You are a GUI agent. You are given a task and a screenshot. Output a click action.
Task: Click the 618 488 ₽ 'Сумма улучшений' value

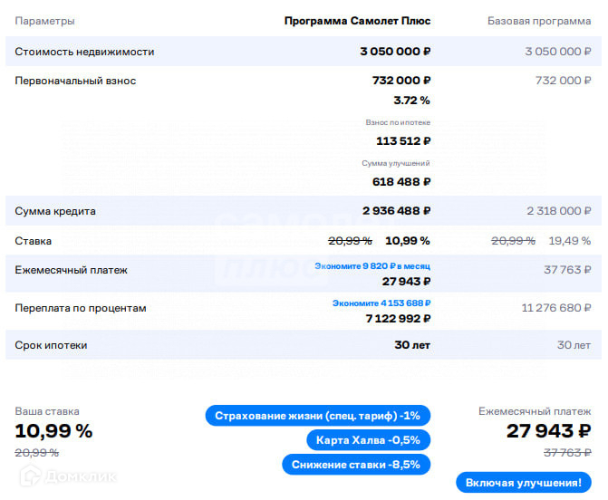point(401,181)
